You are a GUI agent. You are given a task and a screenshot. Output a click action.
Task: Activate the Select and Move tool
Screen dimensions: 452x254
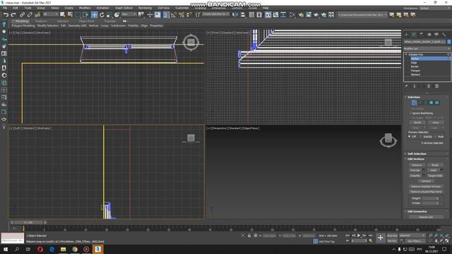point(94,14)
